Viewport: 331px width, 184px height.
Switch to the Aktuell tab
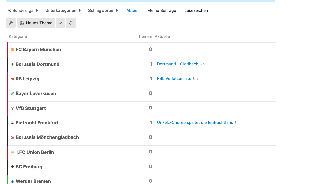(133, 10)
